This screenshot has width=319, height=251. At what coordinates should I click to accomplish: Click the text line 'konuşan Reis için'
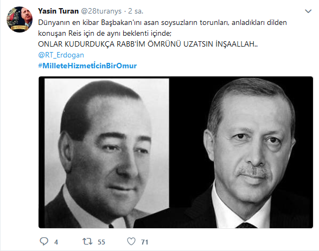click(105, 33)
